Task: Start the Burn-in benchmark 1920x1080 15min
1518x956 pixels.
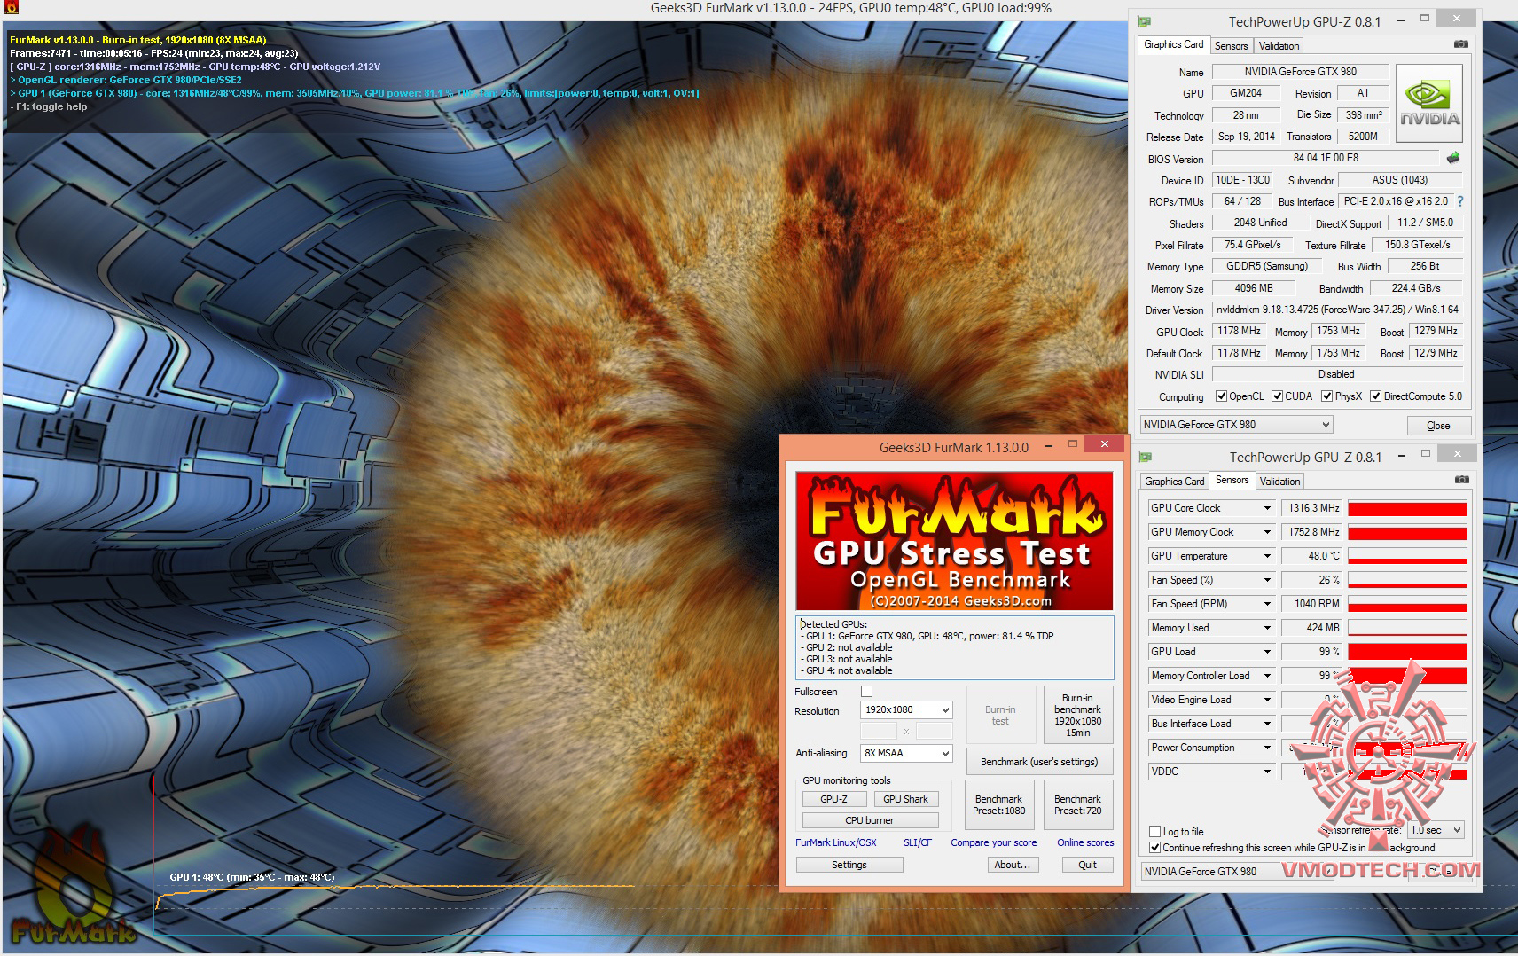Action: pyautogui.click(x=1077, y=715)
